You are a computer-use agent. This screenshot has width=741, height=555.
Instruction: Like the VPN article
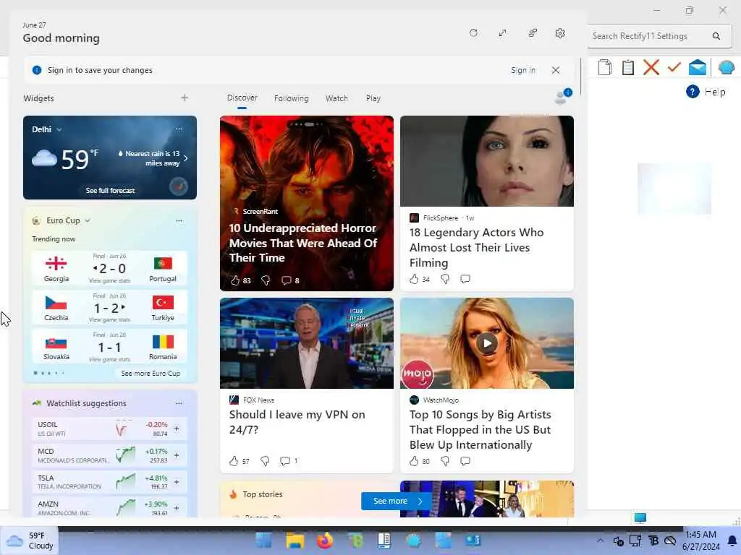tap(234, 460)
